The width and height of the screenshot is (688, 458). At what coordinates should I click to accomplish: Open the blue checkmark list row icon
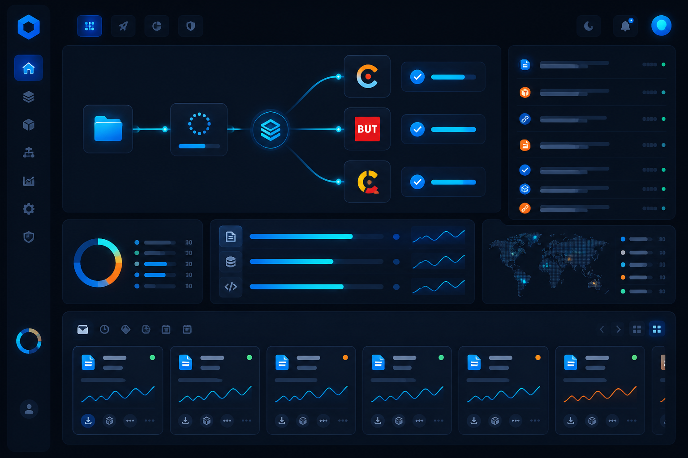tap(525, 170)
